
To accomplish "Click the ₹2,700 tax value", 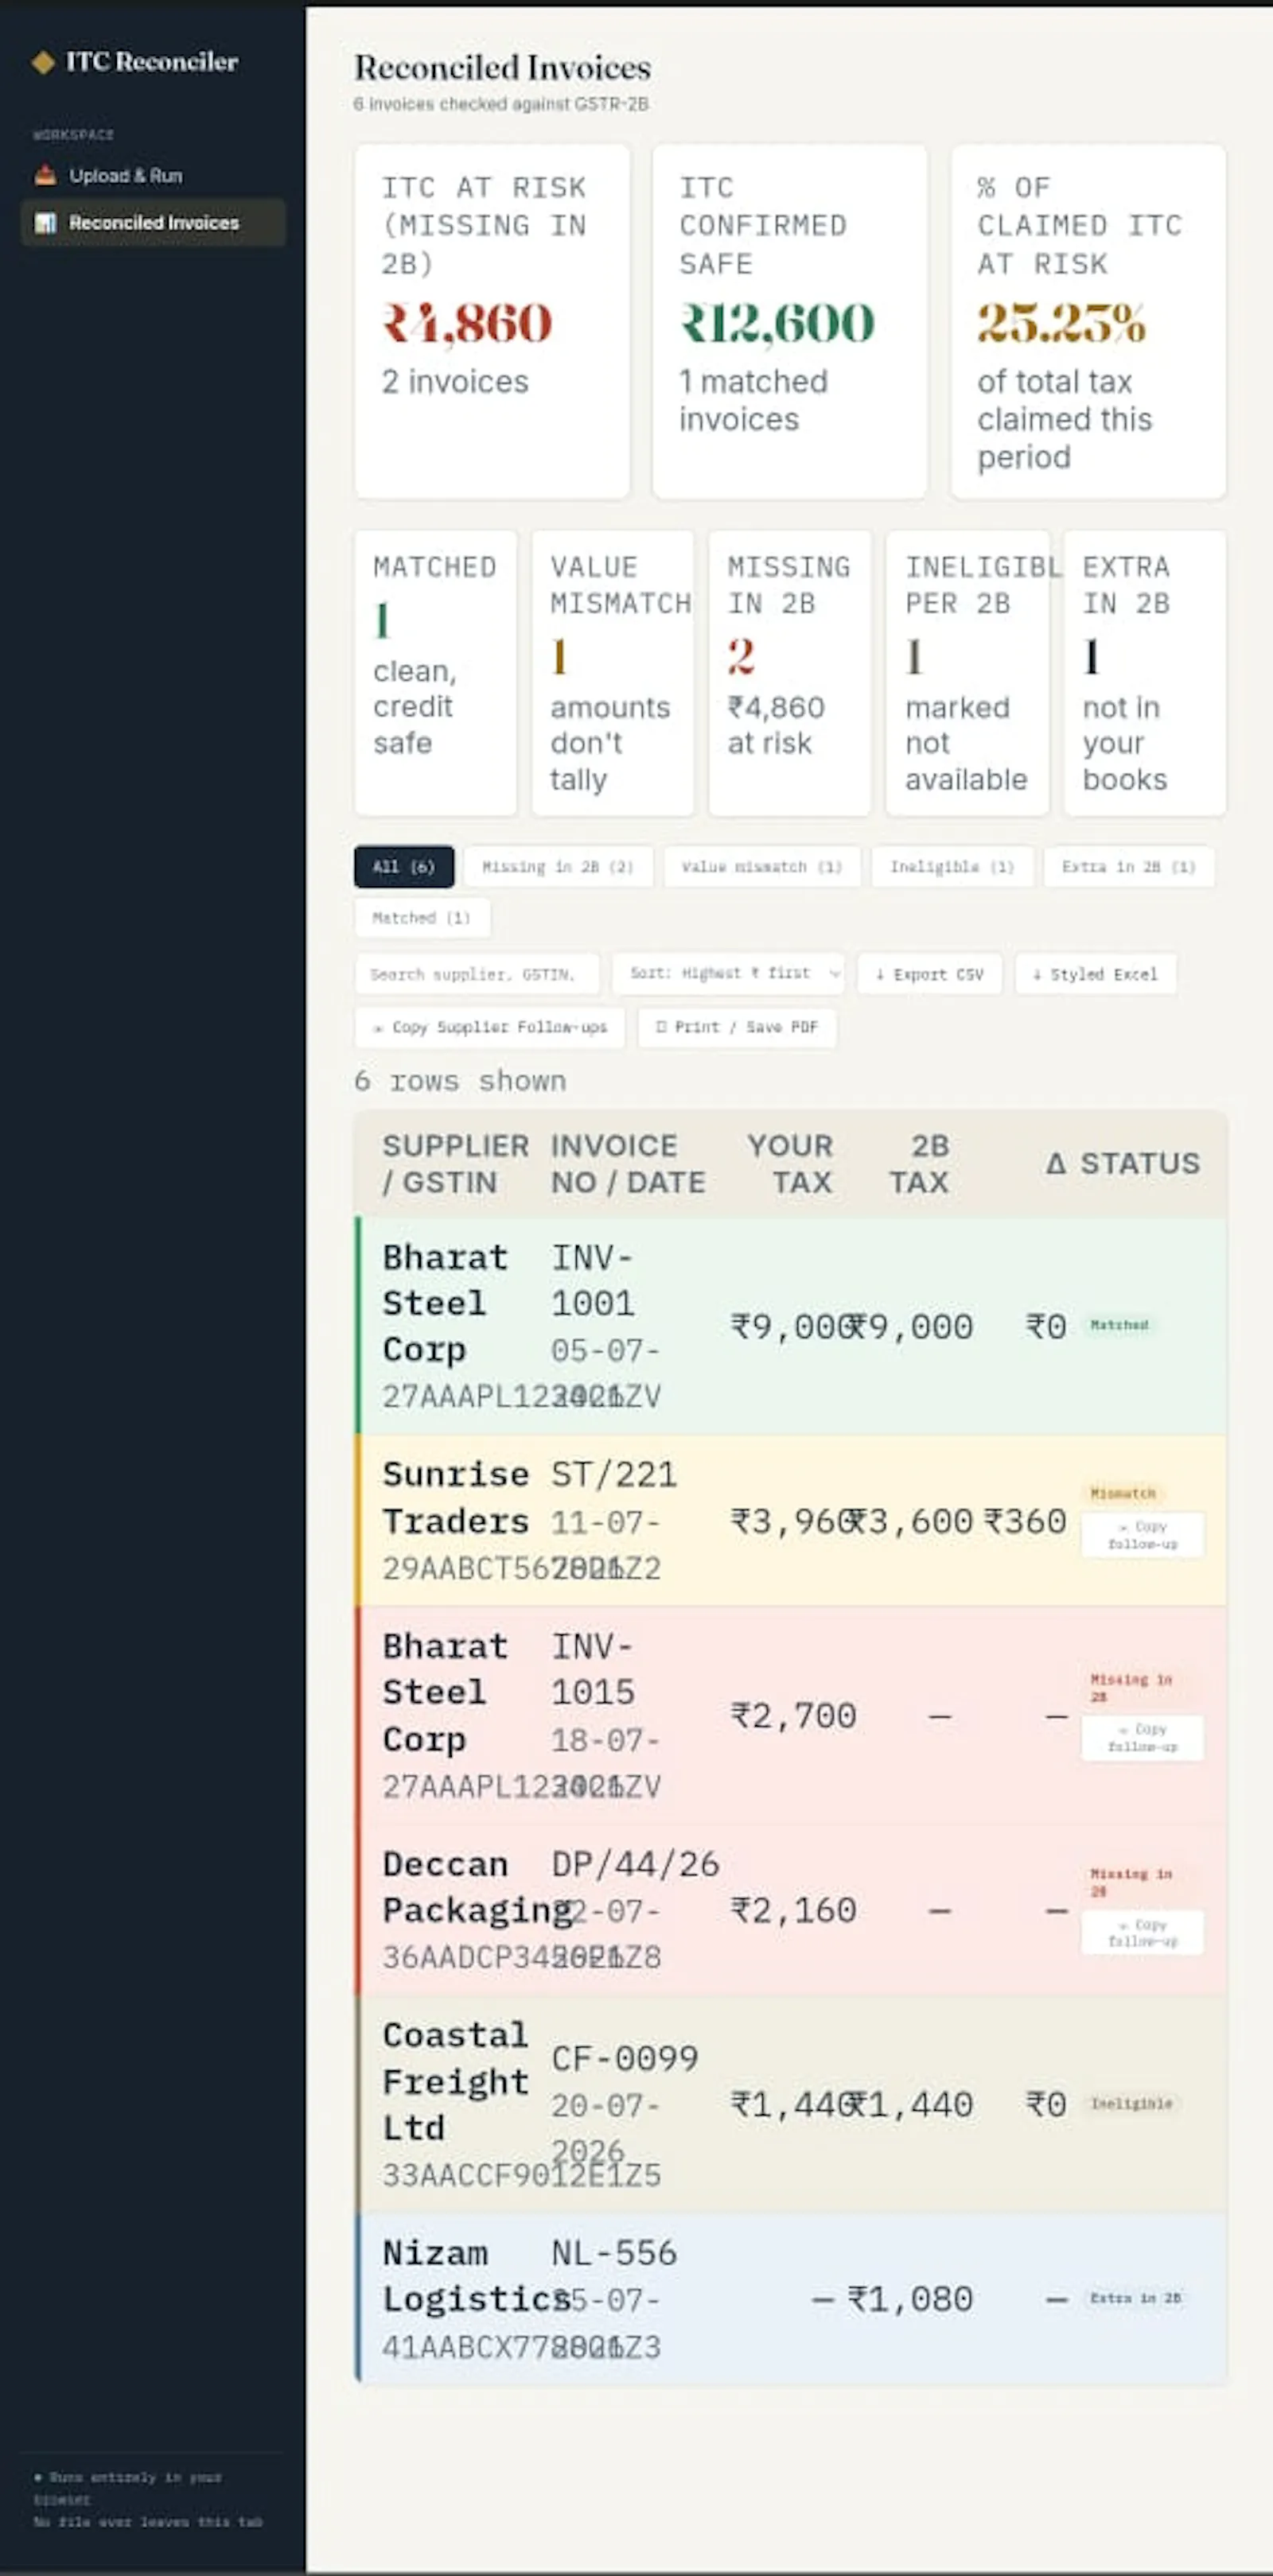I will click(x=793, y=1716).
